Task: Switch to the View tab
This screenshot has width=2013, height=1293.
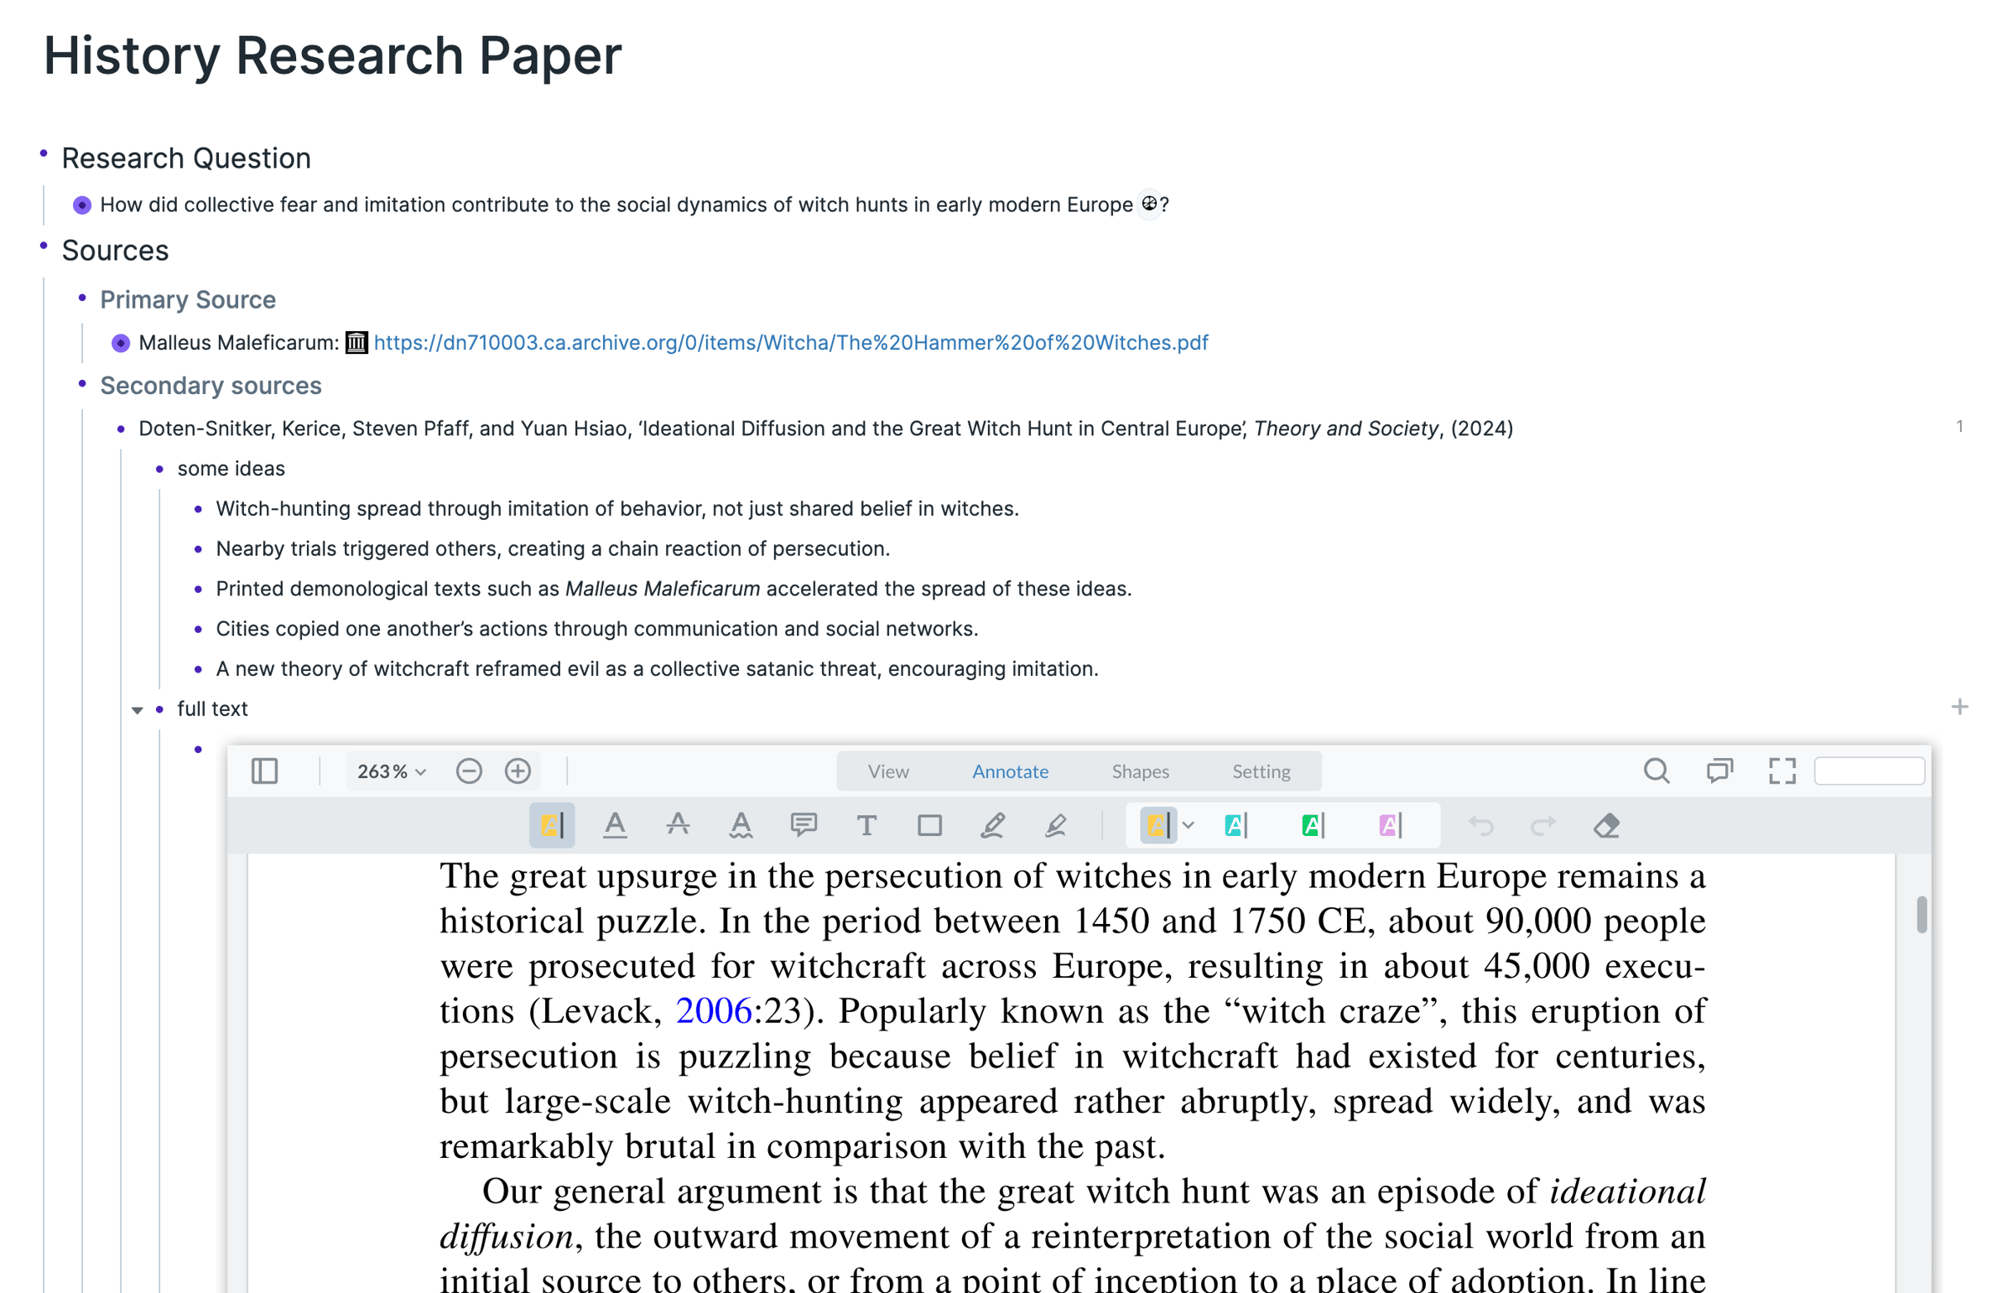Action: [887, 771]
